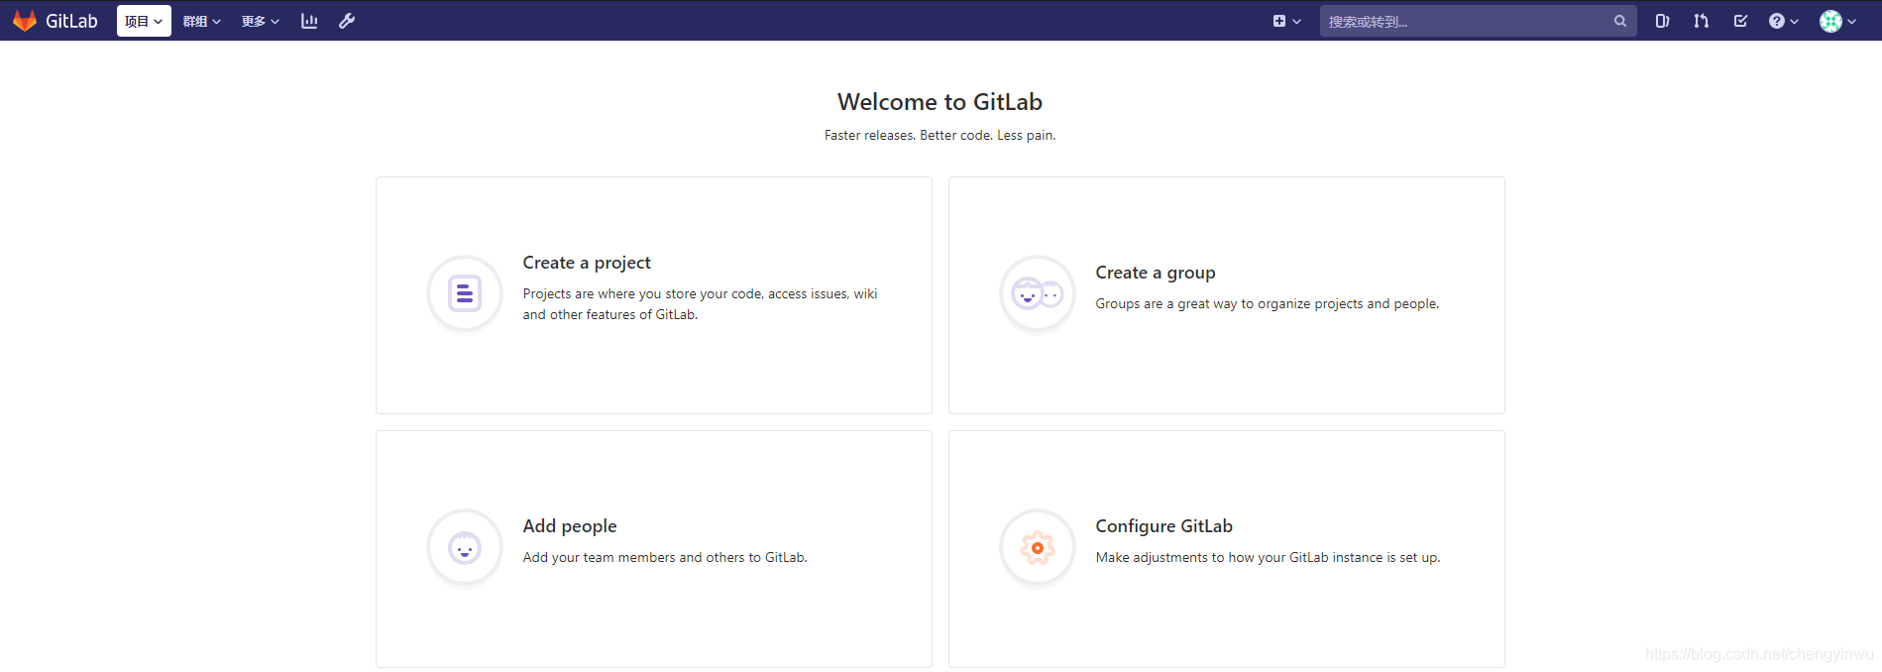This screenshot has height=672, width=1882.
Task: Click the Create a project heading
Action: click(x=587, y=263)
